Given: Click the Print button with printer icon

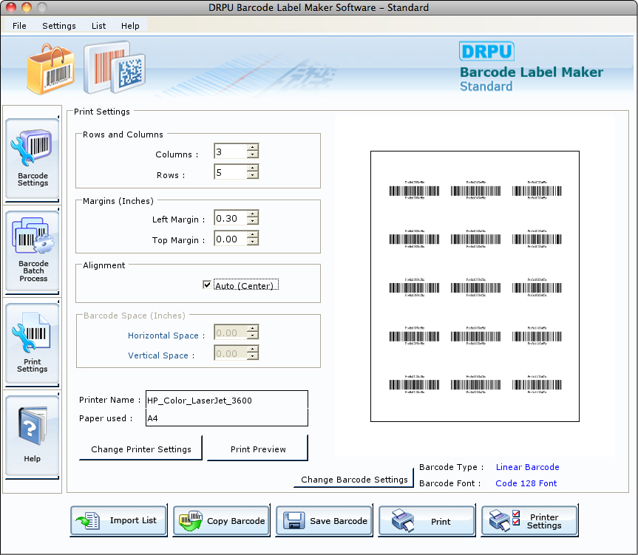Looking at the screenshot, I should (x=427, y=520).
